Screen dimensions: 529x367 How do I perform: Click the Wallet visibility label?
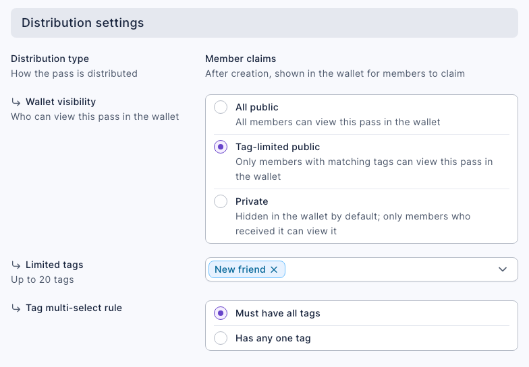pyautogui.click(x=61, y=102)
